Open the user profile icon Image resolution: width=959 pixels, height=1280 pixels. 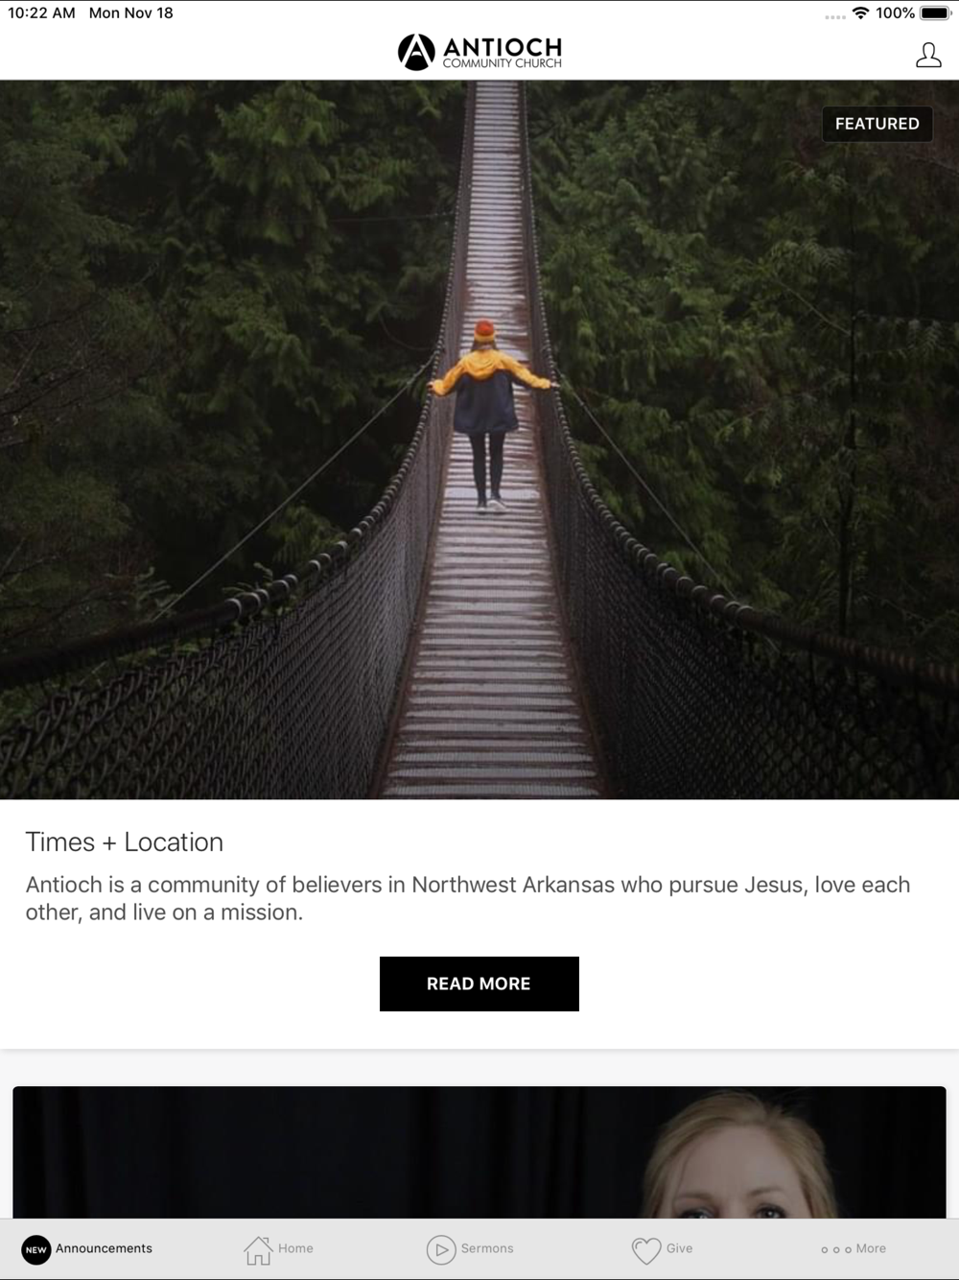point(928,55)
